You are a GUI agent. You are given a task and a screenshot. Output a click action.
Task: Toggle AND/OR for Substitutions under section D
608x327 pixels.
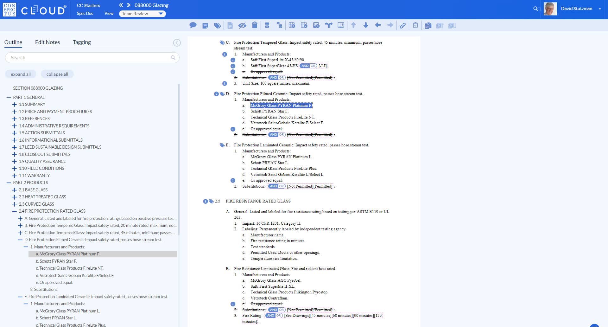(277, 135)
